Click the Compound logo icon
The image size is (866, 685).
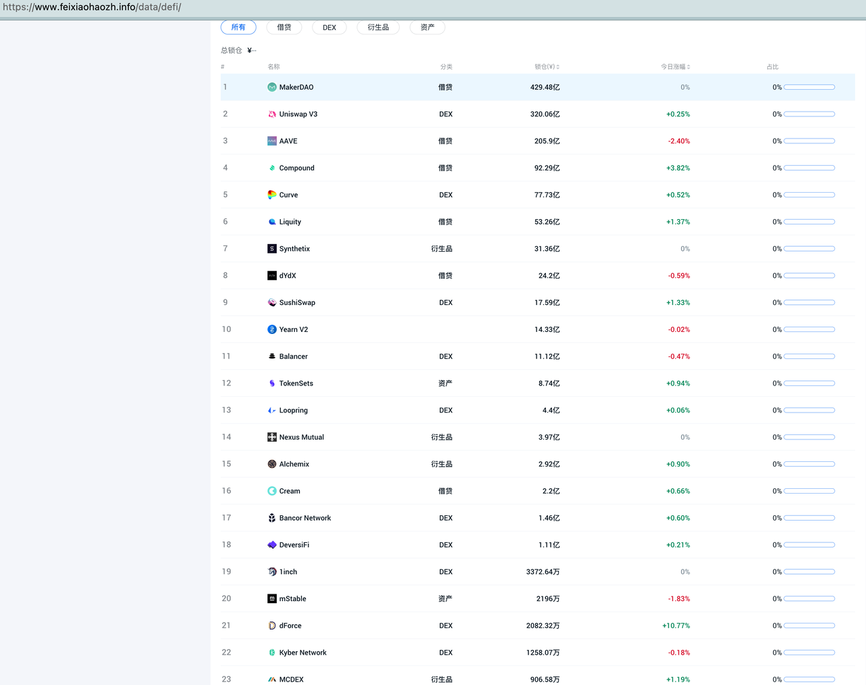pyautogui.click(x=272, y=168)
